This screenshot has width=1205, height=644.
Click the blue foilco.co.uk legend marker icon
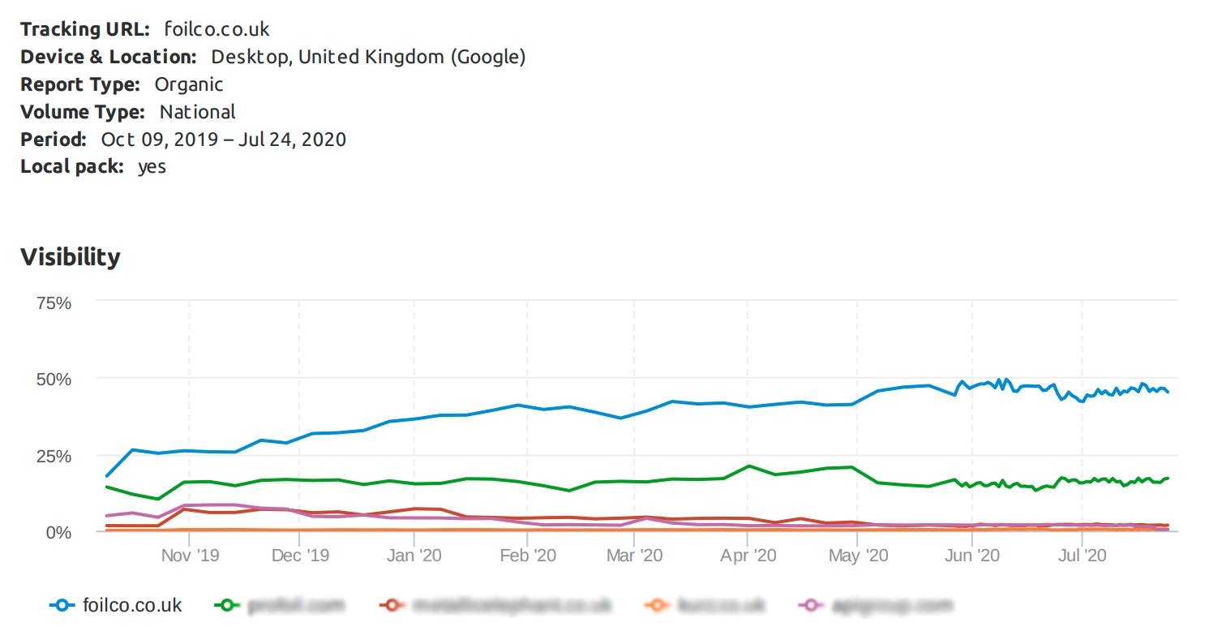coord(62,605)
